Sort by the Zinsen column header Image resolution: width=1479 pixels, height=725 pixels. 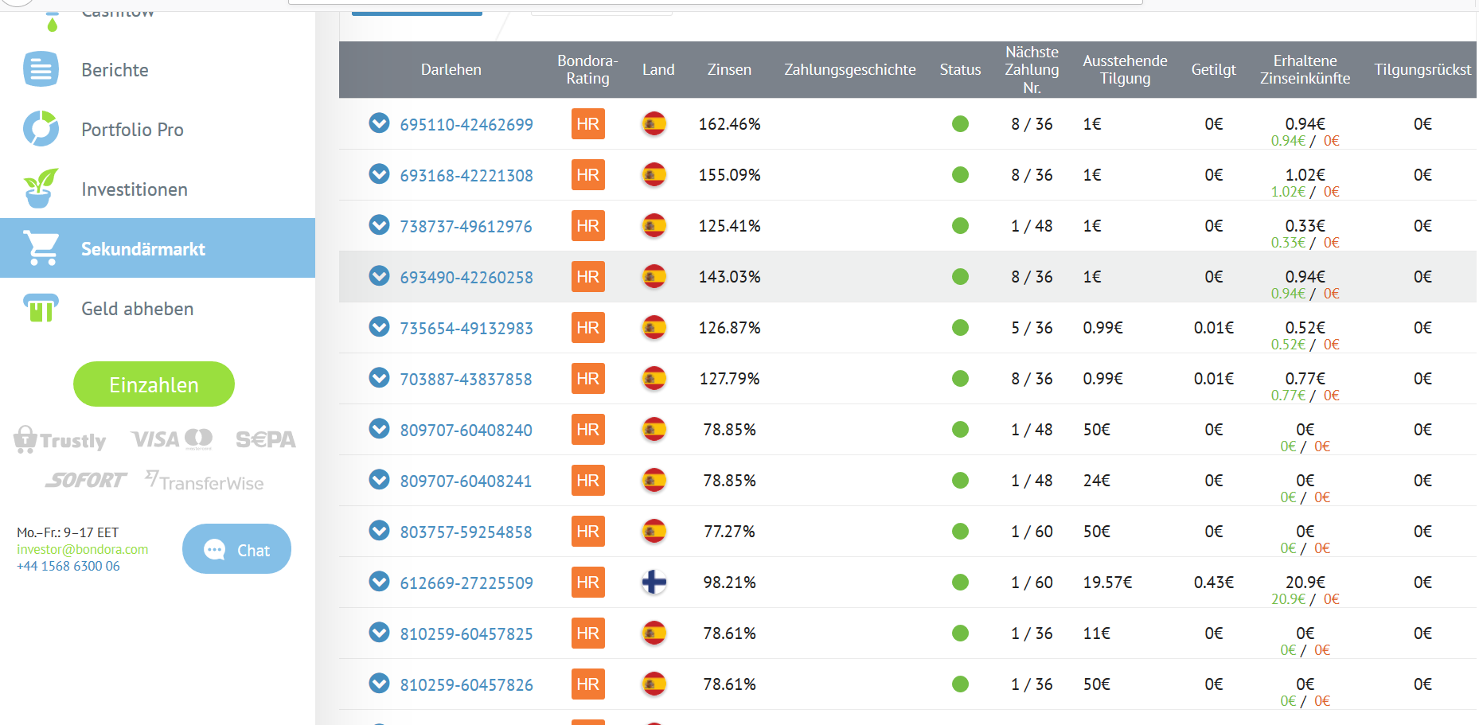(x=728, y=70)
